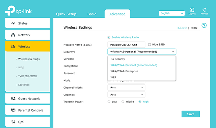Click the Parental Controls heart icon
The width and height of the screenshot is (216, 128).
pos(13,110)
